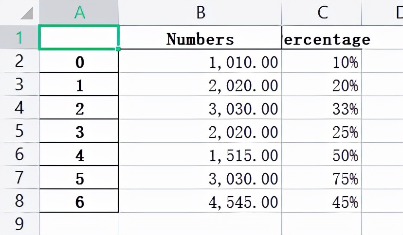This screenshot has height=235, width=403.
Task: Select the 33% cell
Action: (x=322, y=107)
